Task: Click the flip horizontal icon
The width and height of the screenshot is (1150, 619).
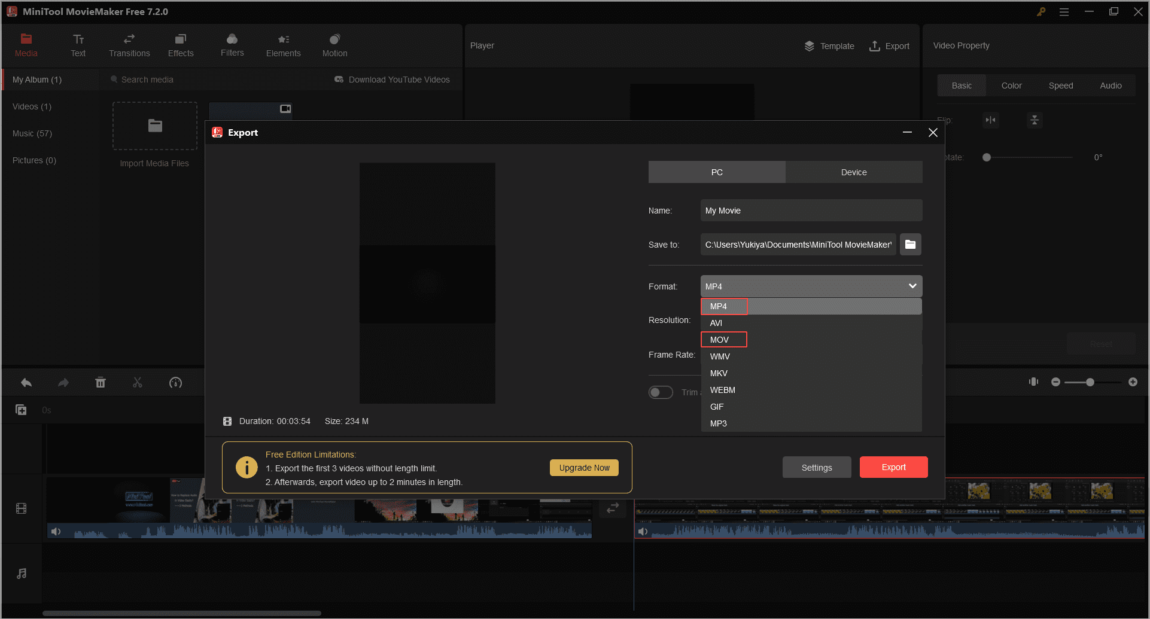Action: pyautogui.click(x=991, y=120)
